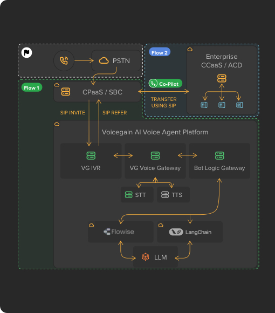This screenshot has width=275, height=313.
Task: Click the VG IVR green server icon
Action: pos(91,155)
